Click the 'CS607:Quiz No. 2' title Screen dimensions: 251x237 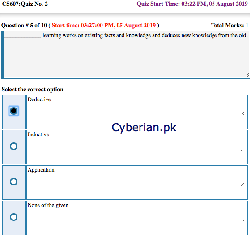tap(25, 4)
